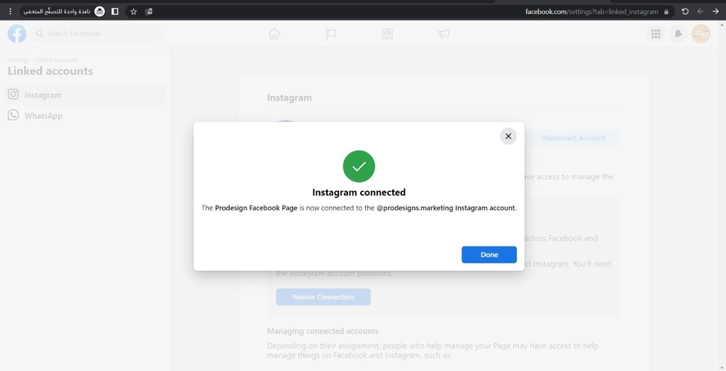Click the Managing connected accounts heading
726x371 pixels.
(323, 331)
